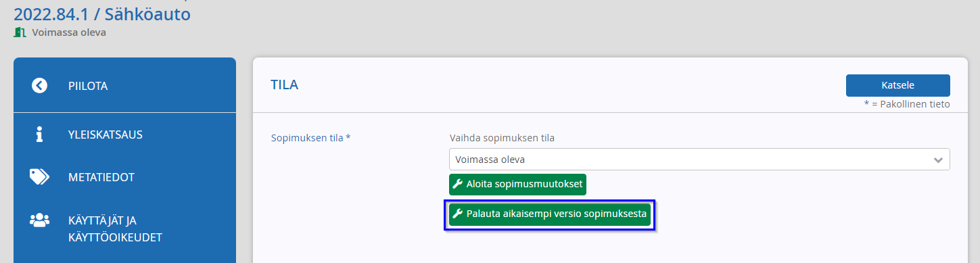Click the Sopimuksen tila field label
This screenshot has width=980, height=263.
(x=310, y=138)
